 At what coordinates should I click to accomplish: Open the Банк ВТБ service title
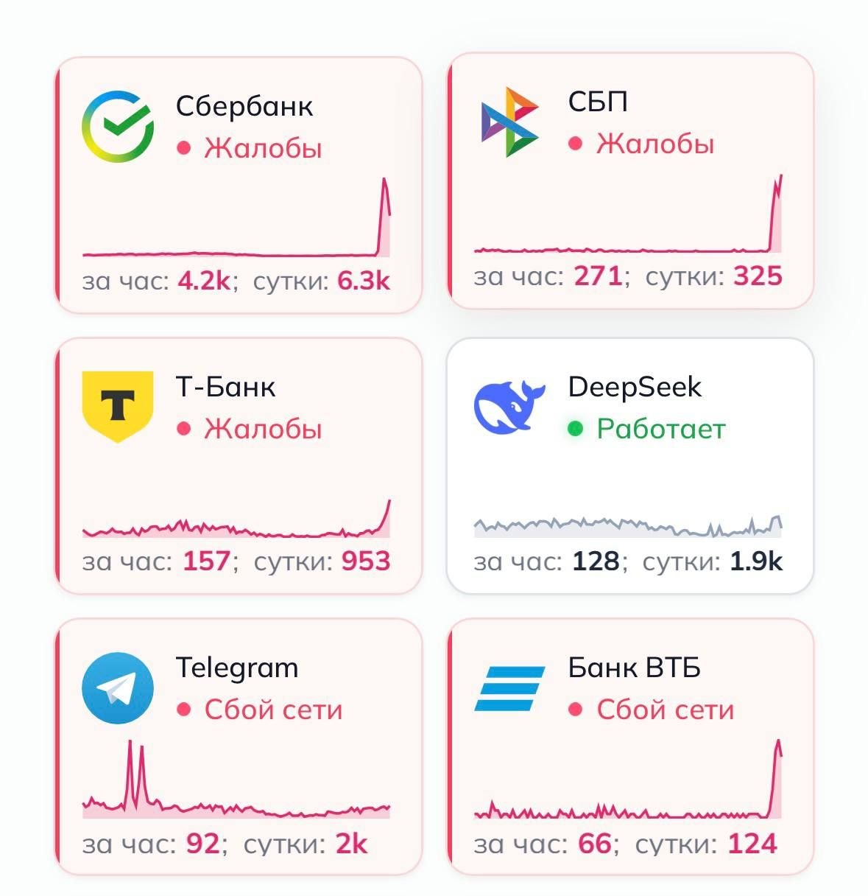[634, 668]
